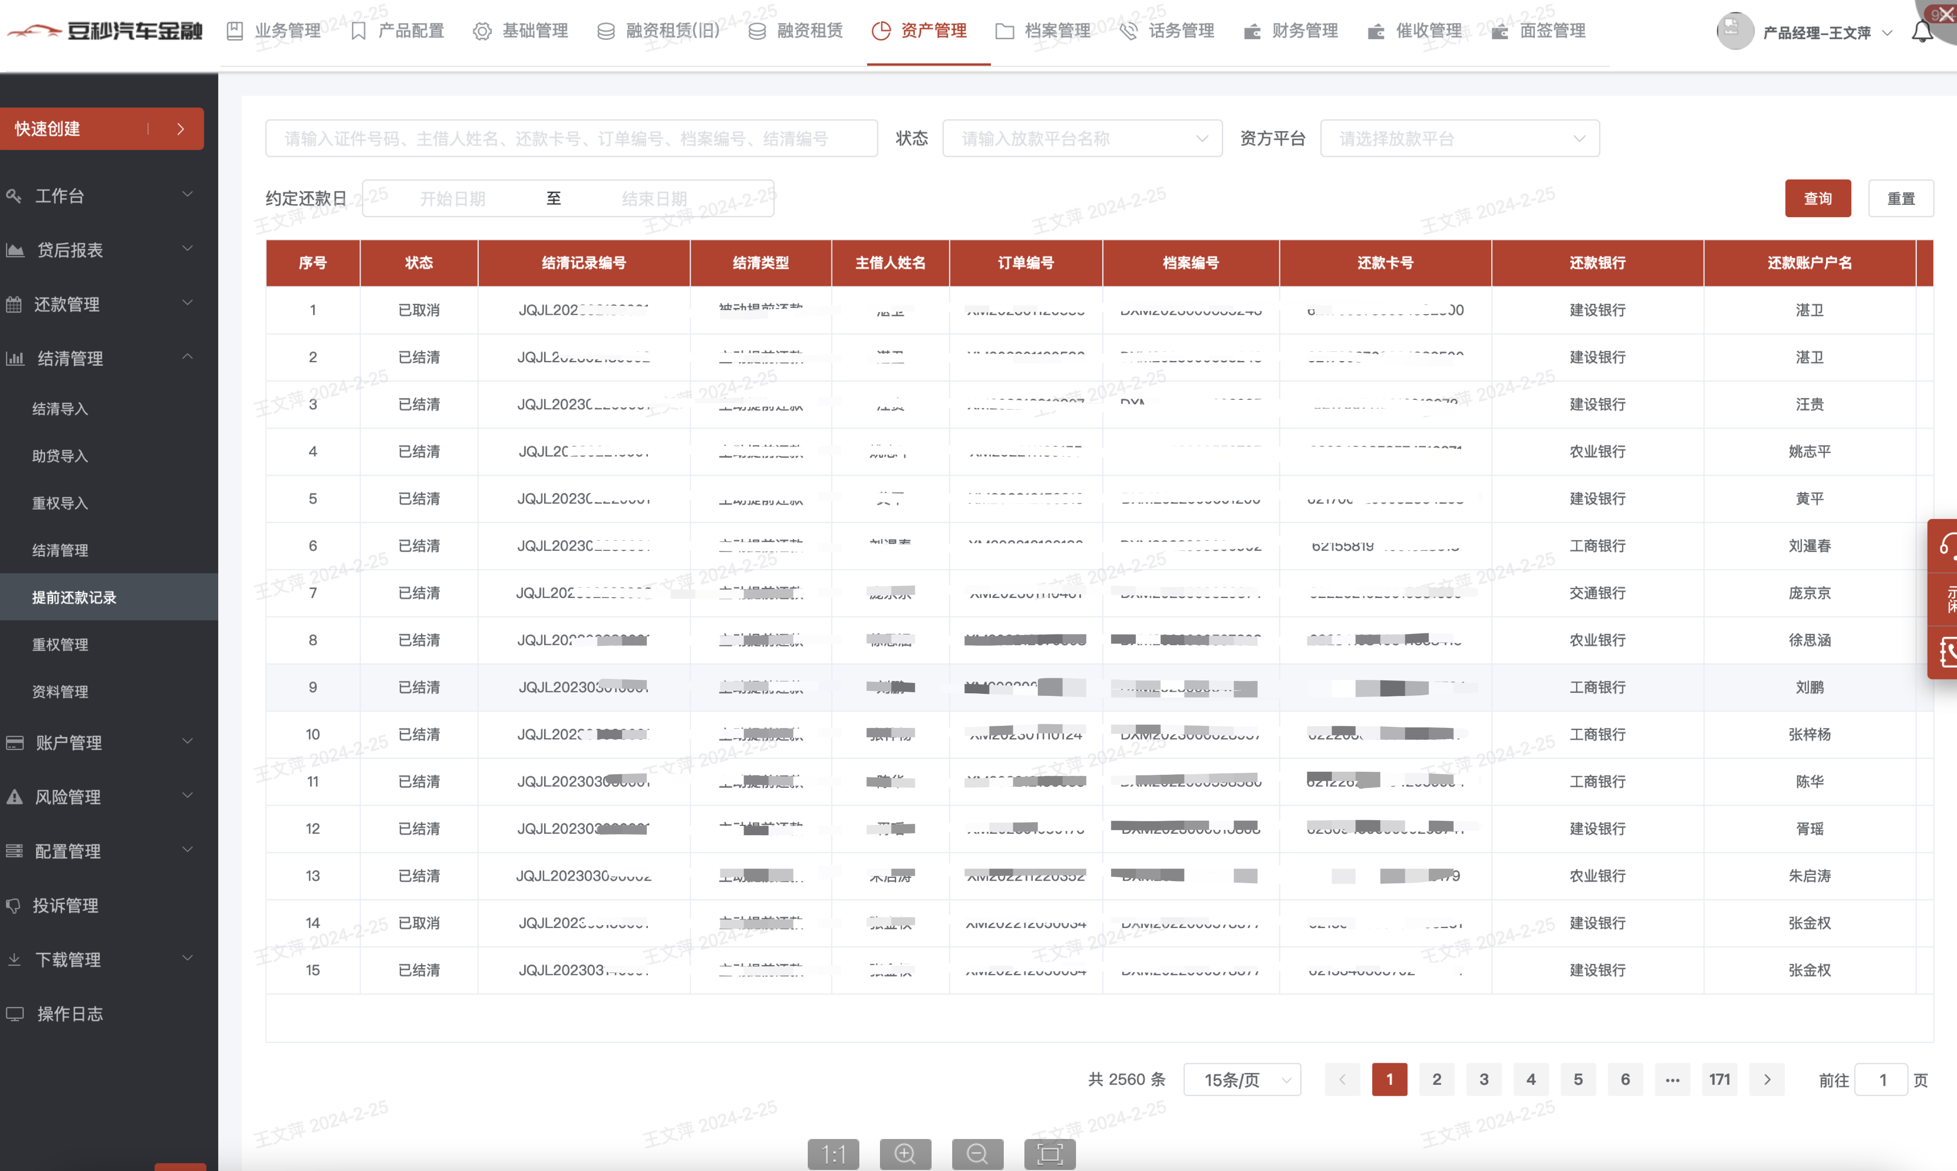Click the 开始日期 start date field
This screenshot has width=1957, height=1171.
tap(453, 199)
